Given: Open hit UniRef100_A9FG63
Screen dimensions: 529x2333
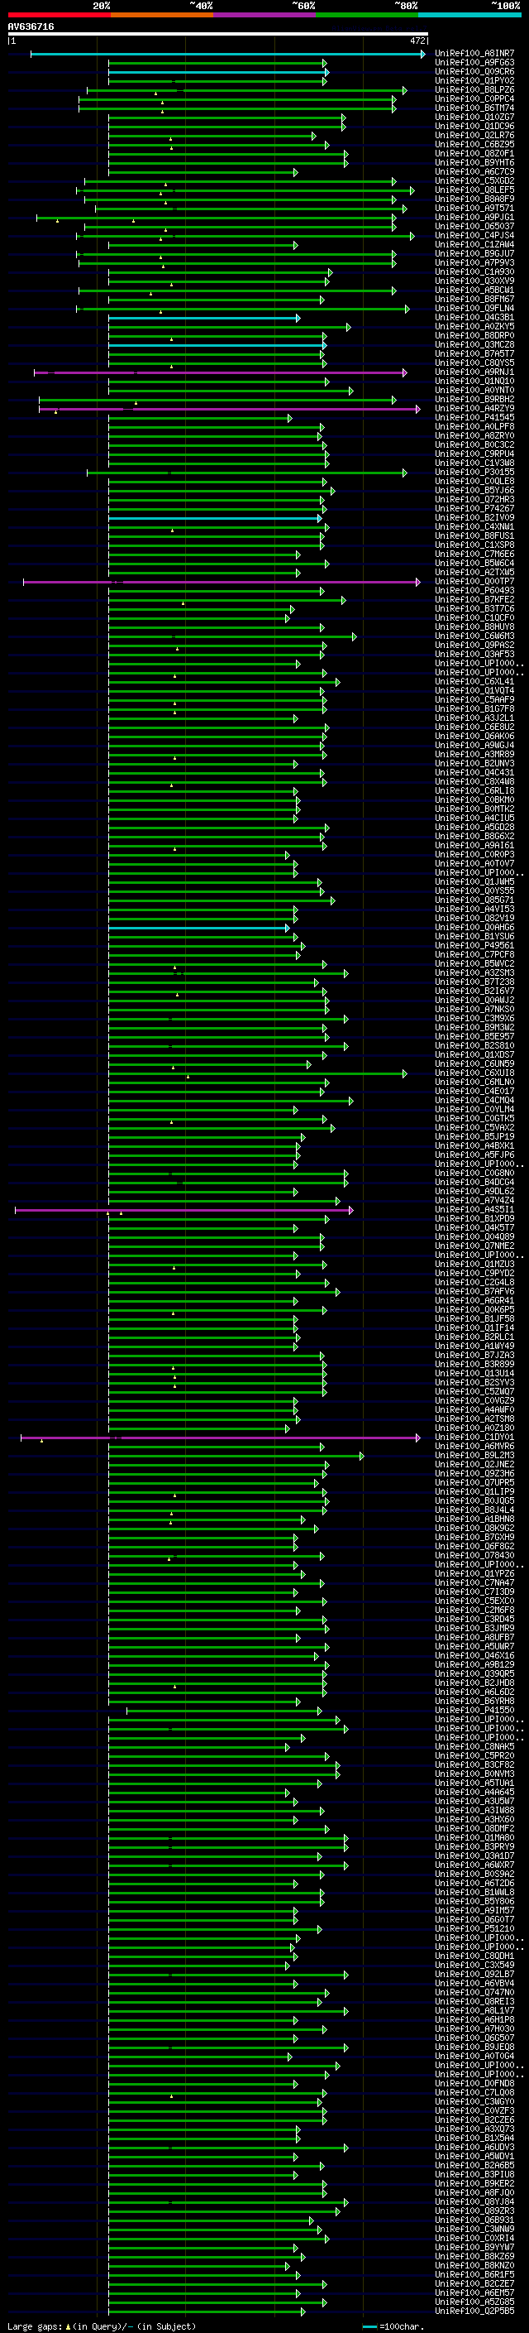Looking at the screenshot, I should 474,63.
